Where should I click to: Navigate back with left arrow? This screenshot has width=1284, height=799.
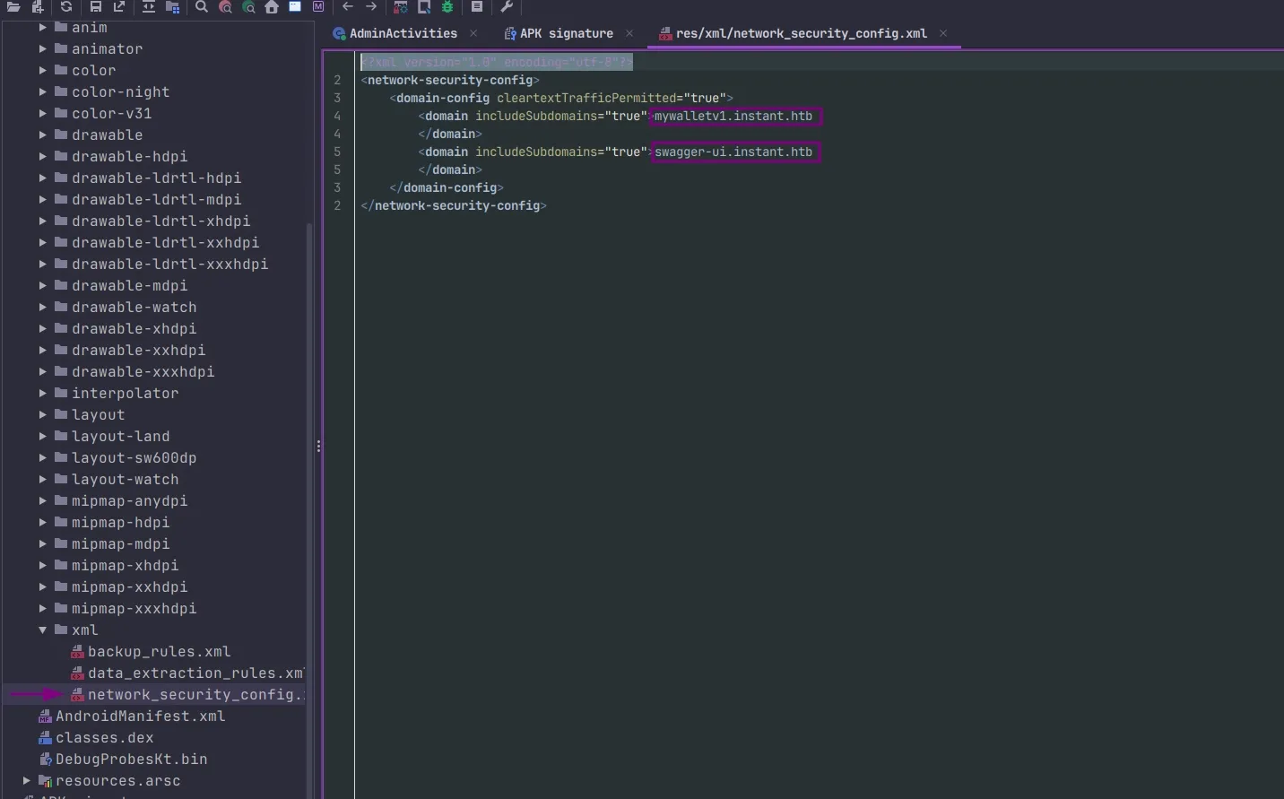coord(348,6)
